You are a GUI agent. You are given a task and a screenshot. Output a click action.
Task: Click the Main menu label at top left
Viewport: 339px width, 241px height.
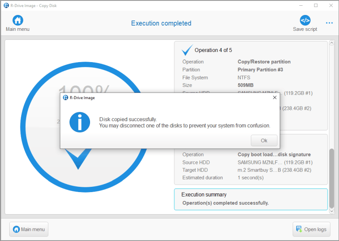[18, 30]
